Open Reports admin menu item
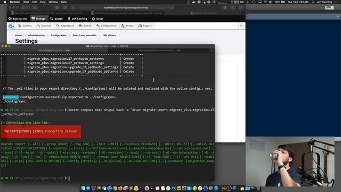 click(x=145, y=26)
